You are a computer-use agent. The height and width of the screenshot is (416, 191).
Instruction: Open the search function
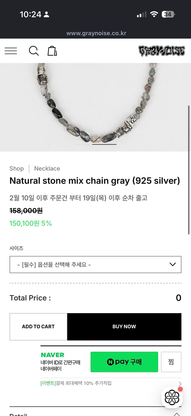(x=34, y=51)
